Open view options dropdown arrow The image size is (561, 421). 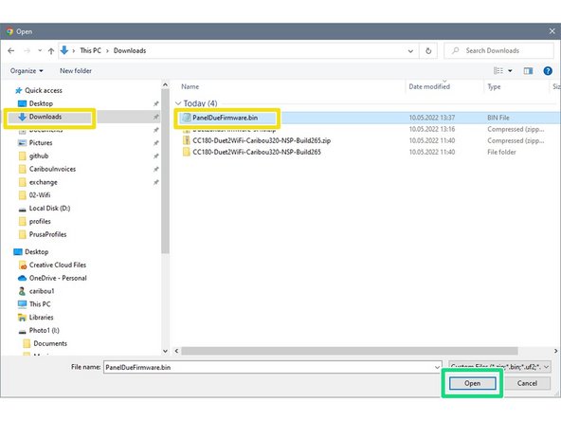click(510, 71)
